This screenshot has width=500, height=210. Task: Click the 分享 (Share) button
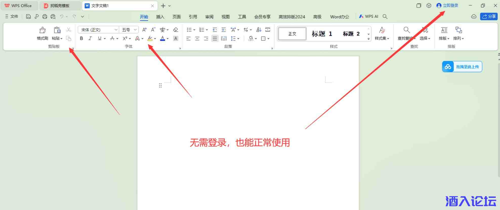(x=489, y=16)
